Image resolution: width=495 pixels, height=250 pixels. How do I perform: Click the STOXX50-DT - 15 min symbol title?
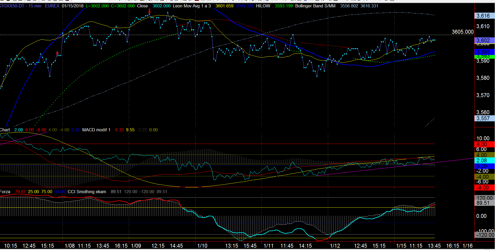click(x=21, y=6)
